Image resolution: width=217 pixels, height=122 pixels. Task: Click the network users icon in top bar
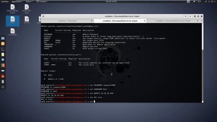pos(194,1)
